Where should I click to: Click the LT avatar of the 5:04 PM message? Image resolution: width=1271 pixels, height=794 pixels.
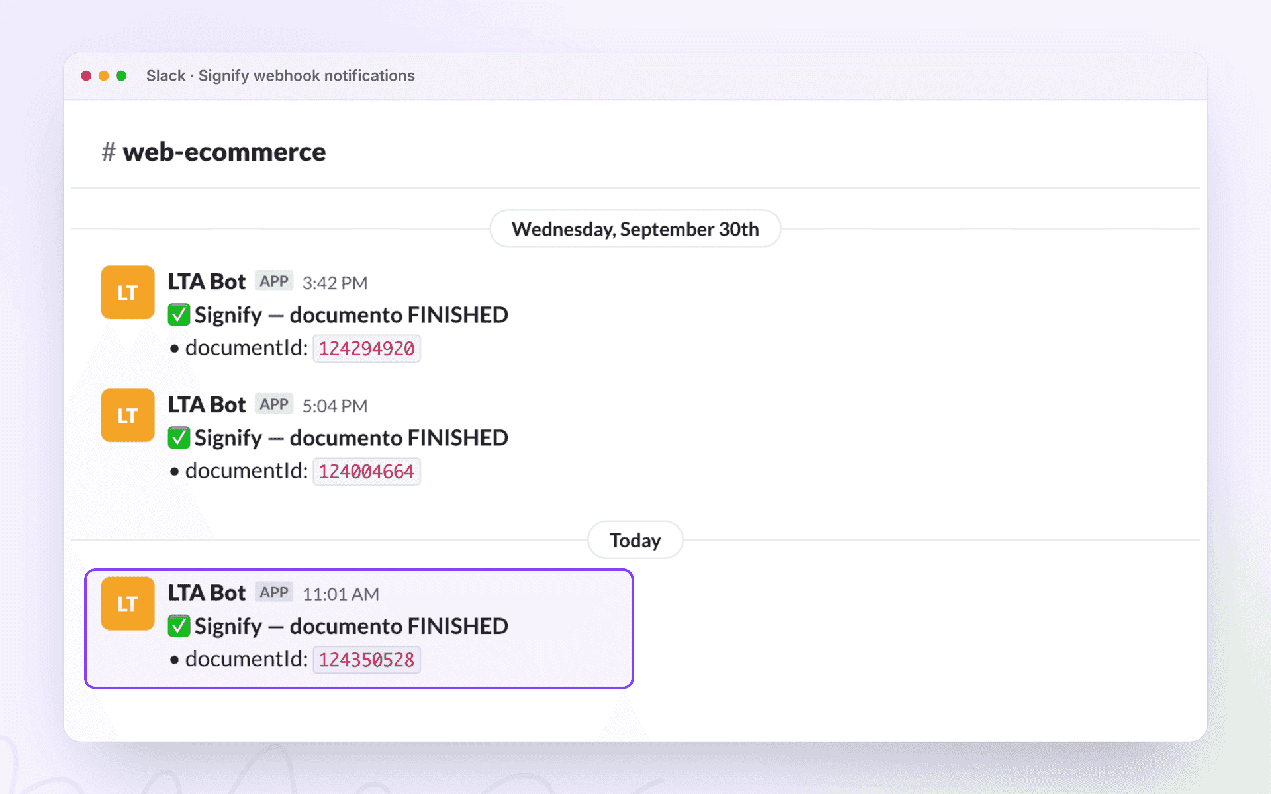(128, 416)
